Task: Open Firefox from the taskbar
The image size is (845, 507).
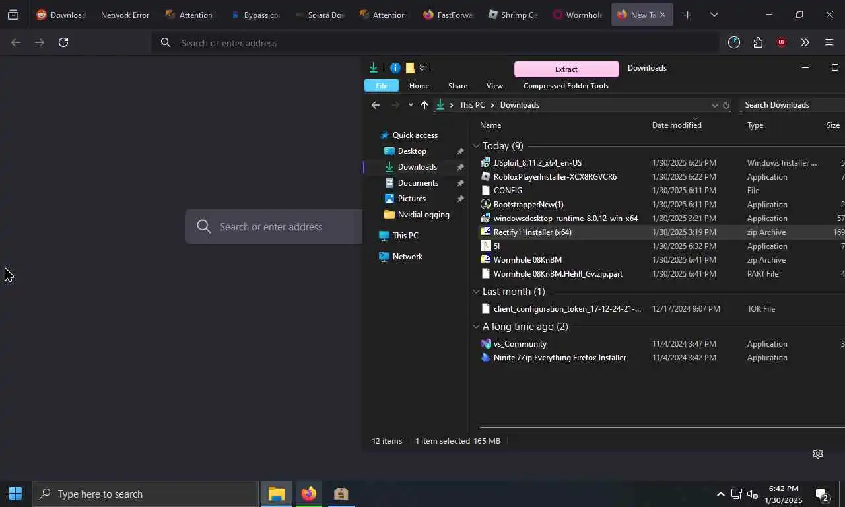Action: pos(308,494)
